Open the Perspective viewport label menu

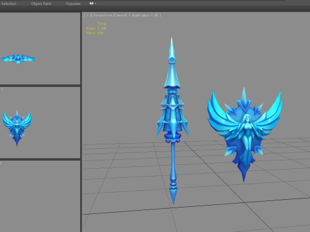103,15
